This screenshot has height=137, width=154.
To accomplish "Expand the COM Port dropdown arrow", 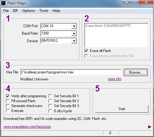I will 74,26.
